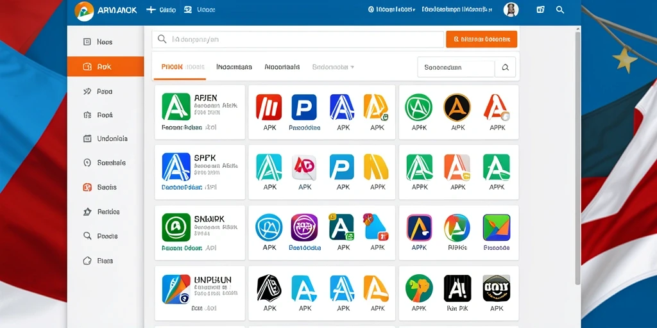The height and width of the screenshot is (328, 657).
Task: Click the search button beside the Sonoondiunn field
Action: point(506,67)
